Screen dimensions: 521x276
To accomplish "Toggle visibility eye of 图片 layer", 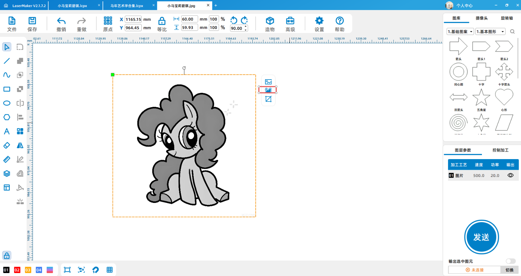I will 510,175.
